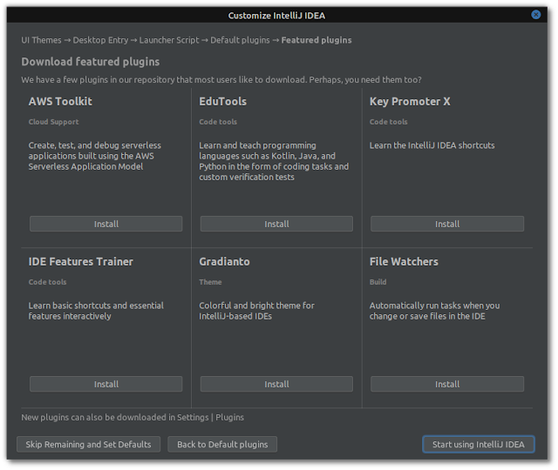Click the AWS Toolkit plugin title
This screenshot has height=470, width=558.
pyautogui.click(x=60, y=102)
